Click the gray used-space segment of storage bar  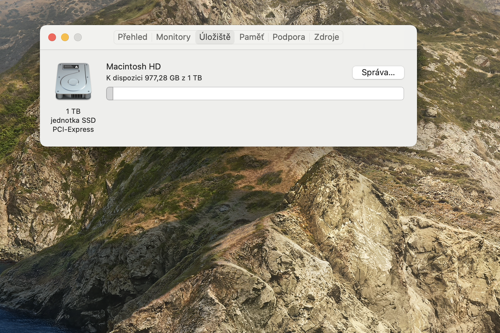[110, 94]
